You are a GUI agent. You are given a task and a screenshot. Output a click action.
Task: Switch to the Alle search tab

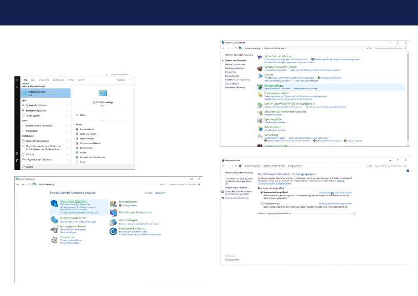(26, 80)
